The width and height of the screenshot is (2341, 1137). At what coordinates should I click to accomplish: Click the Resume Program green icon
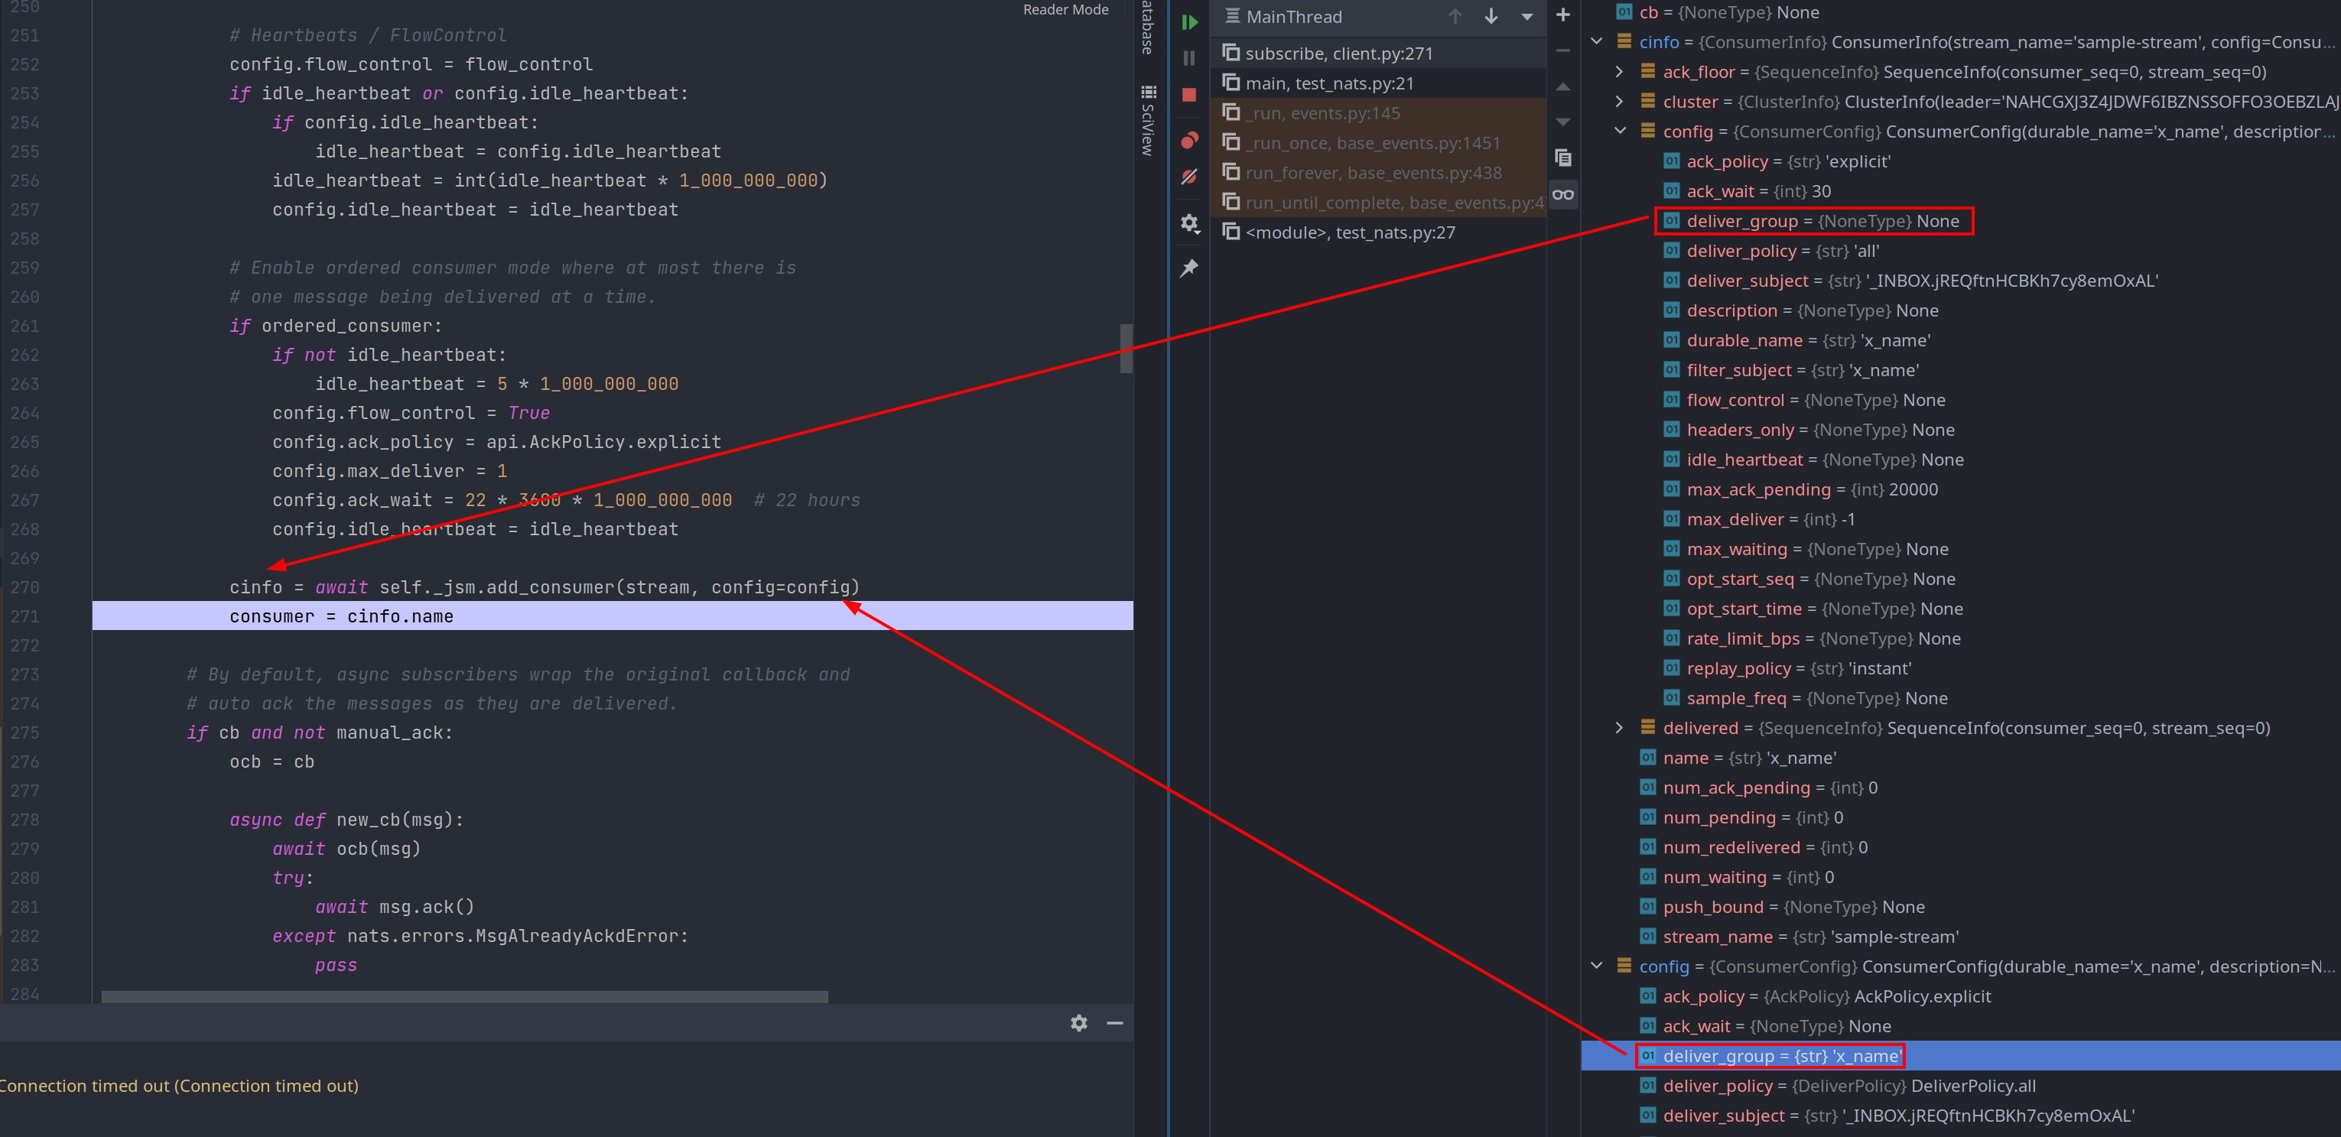click(1189, 23)
